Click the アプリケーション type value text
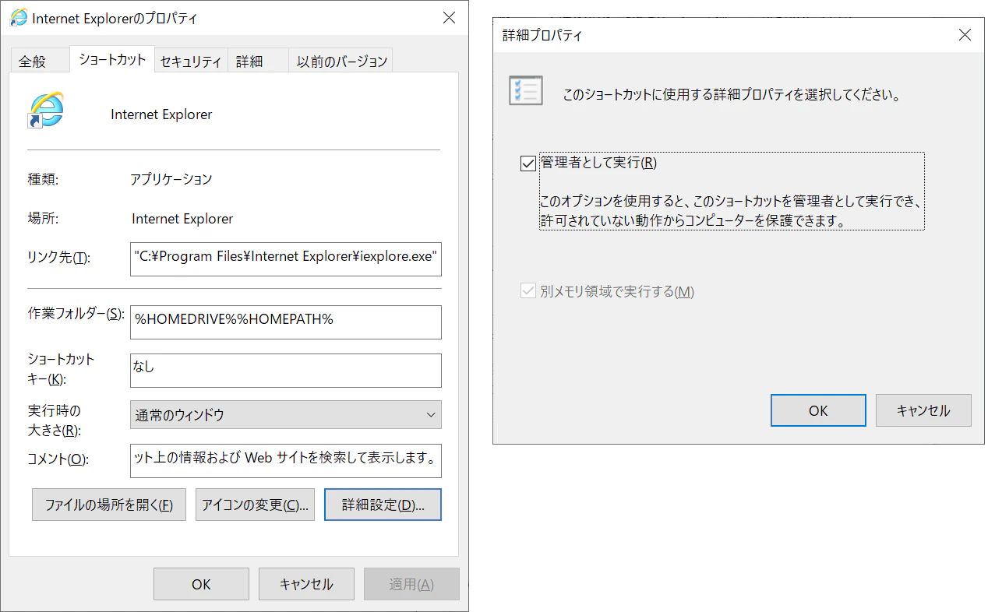 (x=171, y=179)
